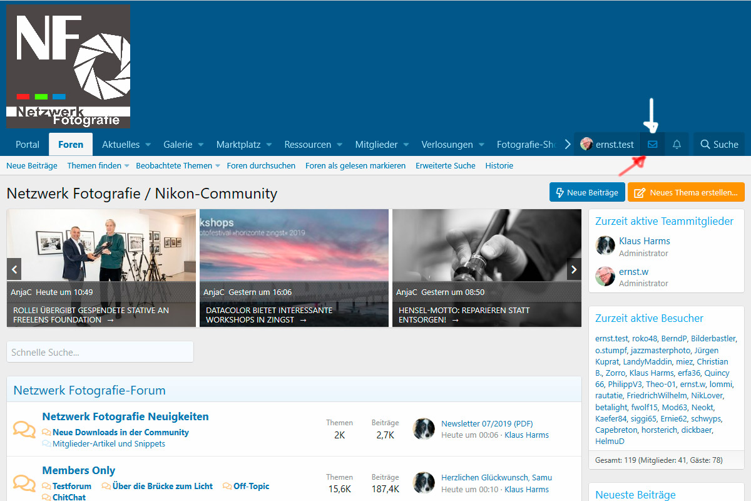Image resolution: width=751 pixels, height=501 pixels.
Task: Open Historie link
Action: point(499,166)
